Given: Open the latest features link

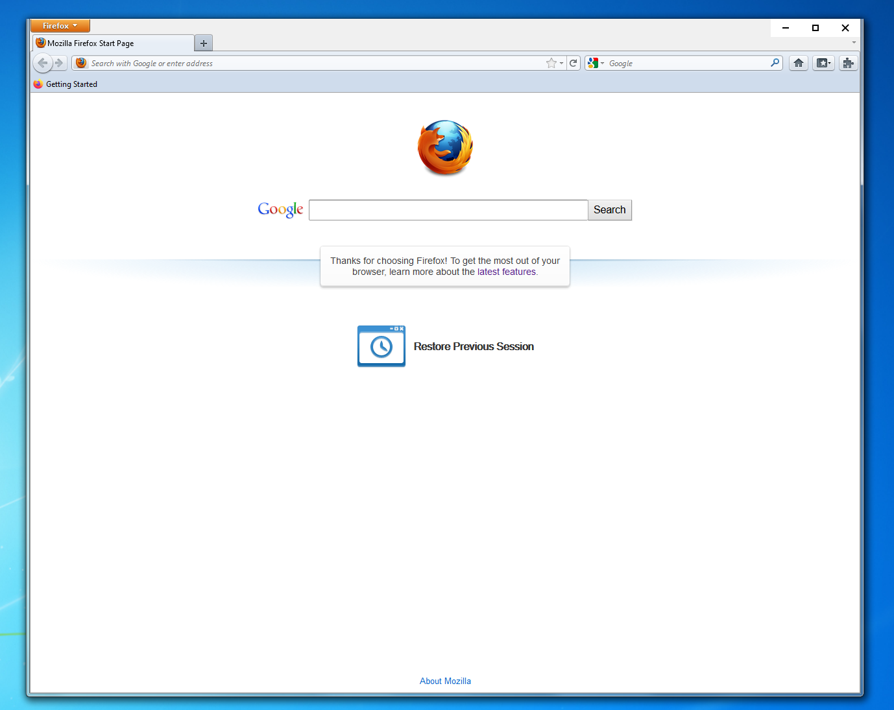Looking at the screenshot, I should click(x=507, y=272).
